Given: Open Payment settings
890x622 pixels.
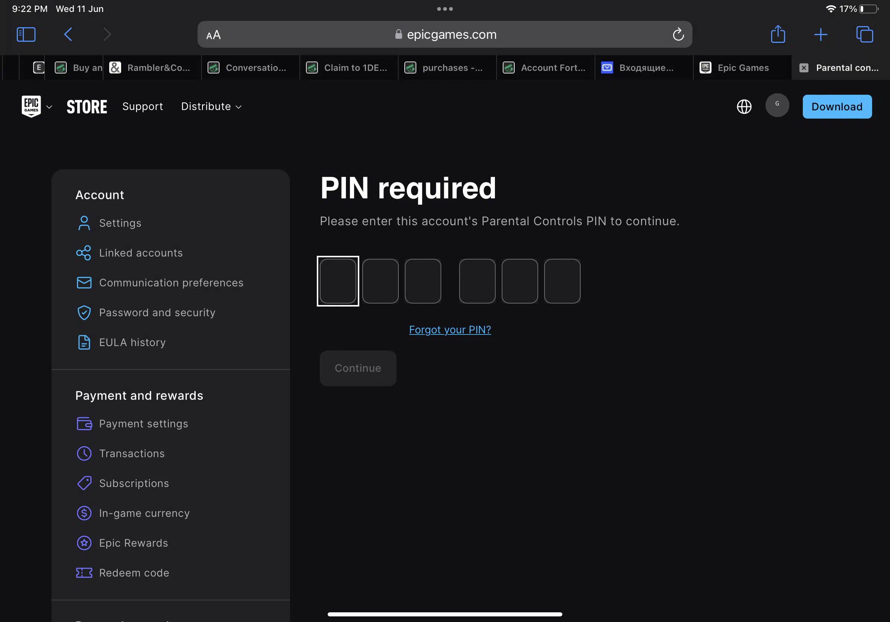Looking at the screenshot, I should [x=143, y=424].
